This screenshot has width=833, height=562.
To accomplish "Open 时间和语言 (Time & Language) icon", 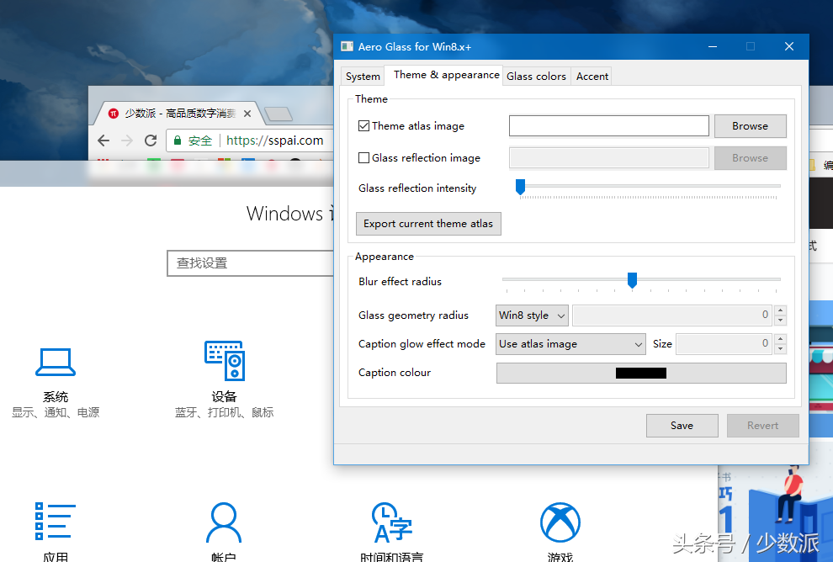I will [391, 522].
